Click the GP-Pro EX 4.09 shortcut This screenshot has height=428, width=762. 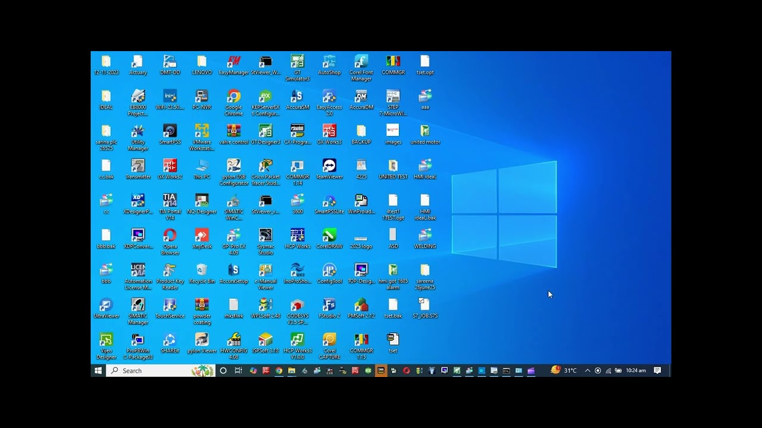point(233,242)
